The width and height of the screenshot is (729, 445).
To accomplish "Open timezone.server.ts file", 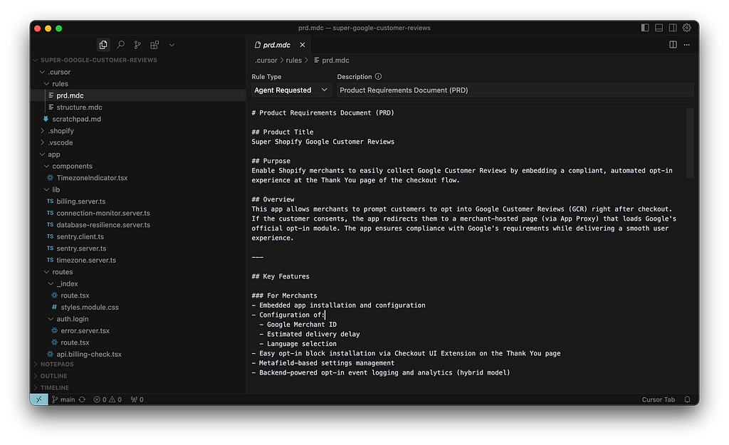I will point(86,261).
